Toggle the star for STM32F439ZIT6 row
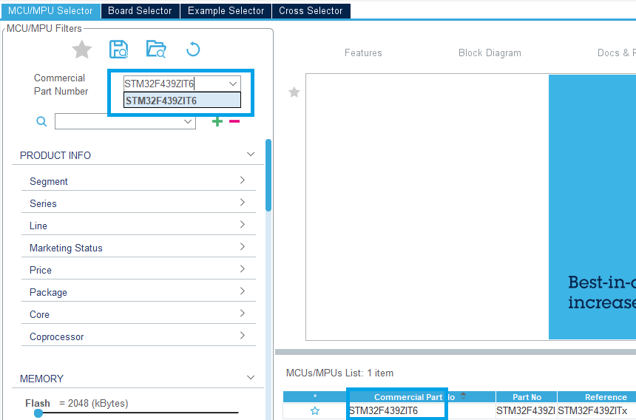 [315, 410]
